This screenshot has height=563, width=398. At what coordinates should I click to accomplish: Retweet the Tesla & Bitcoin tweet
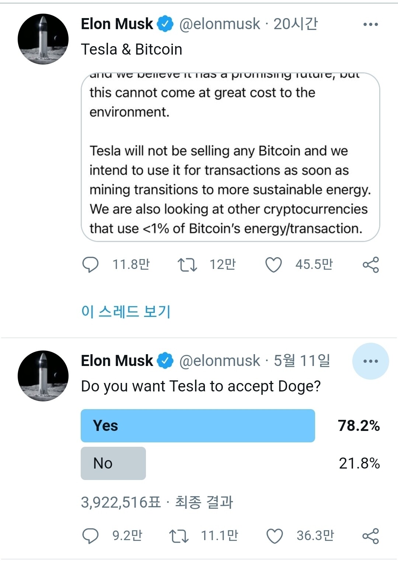pos(187,265)
